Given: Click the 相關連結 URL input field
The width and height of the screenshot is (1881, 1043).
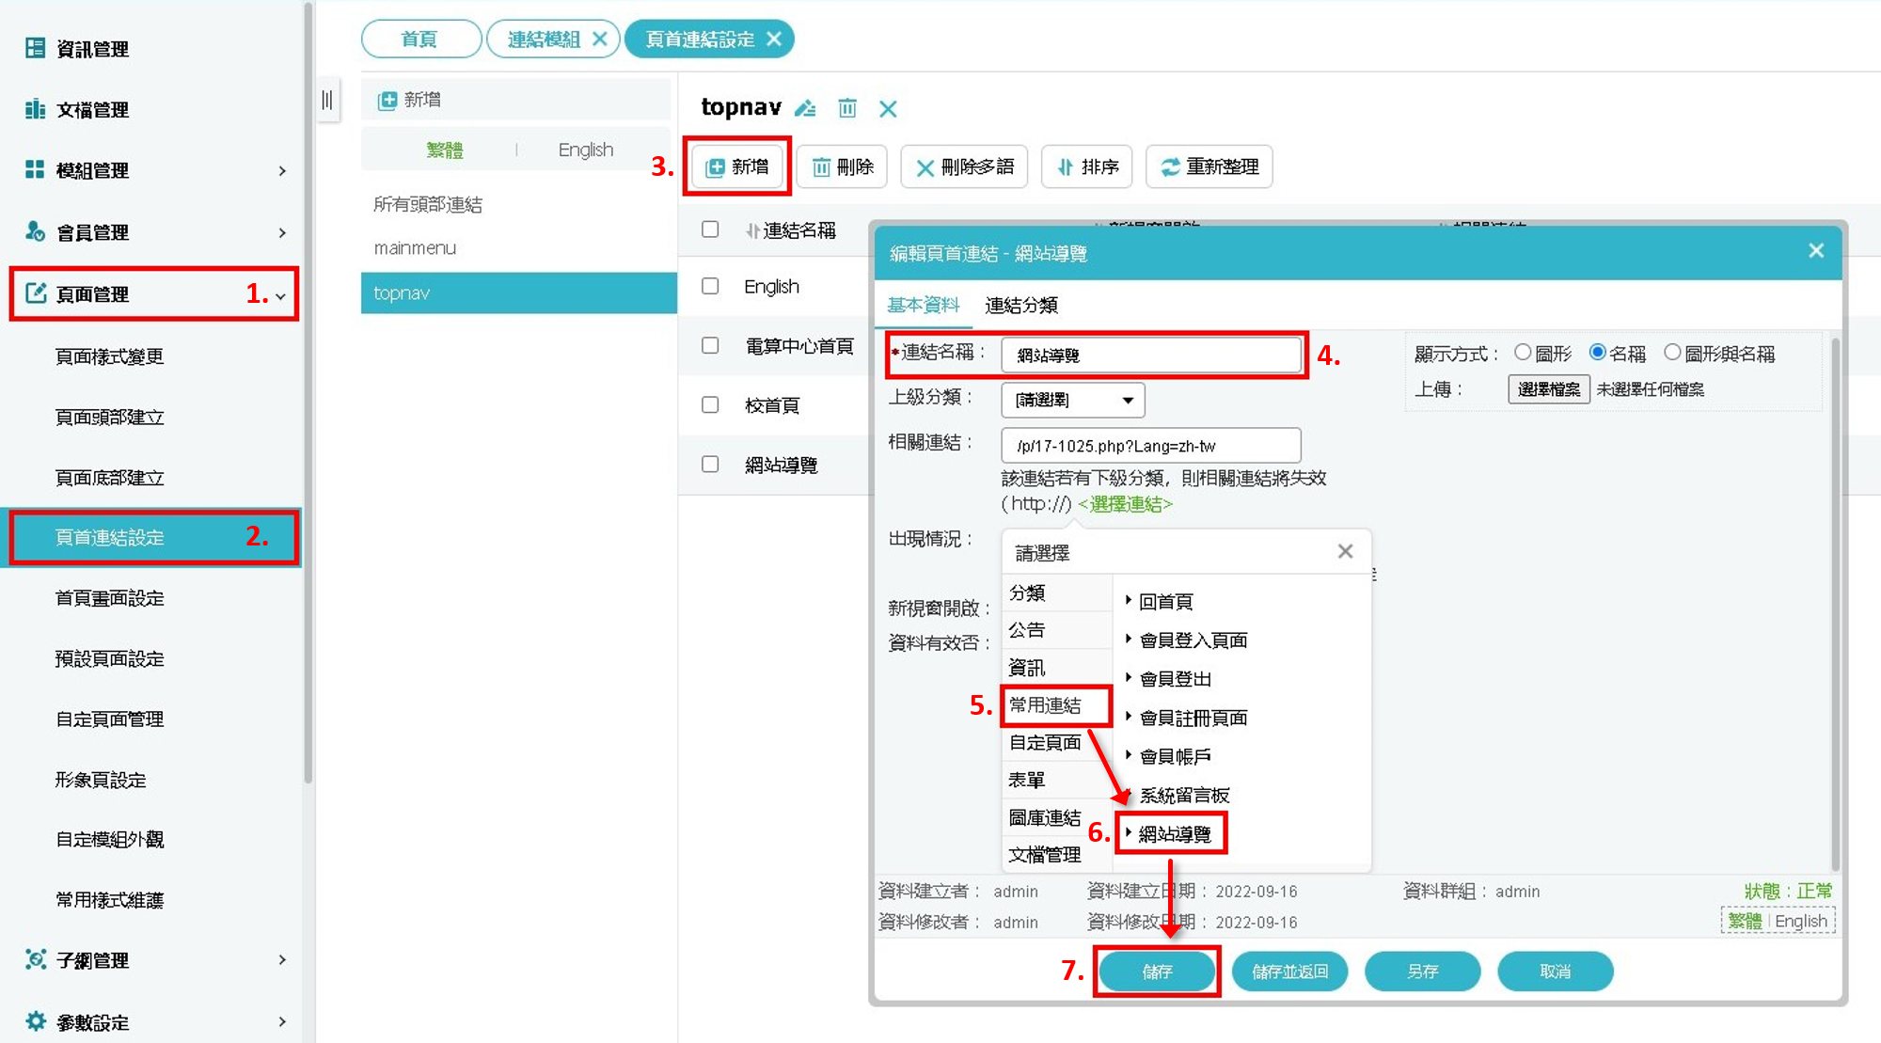Looking at the screenshot, I should [1151, 445].
